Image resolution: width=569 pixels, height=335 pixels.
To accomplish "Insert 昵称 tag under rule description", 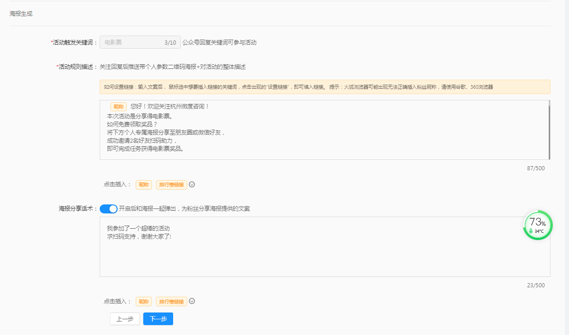I will point(144,185).
